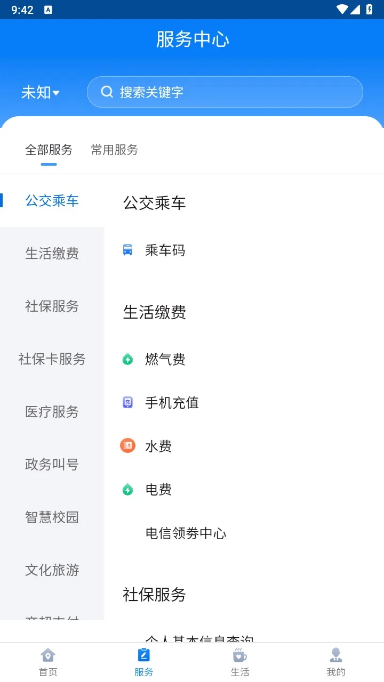Select 生活缴费 in the sidebar
This screenshot has height=682, width=384.
point(52,254)
